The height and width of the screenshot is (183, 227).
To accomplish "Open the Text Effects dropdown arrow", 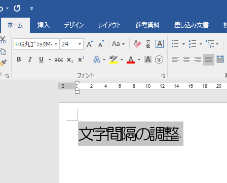I will coord(104,59).
